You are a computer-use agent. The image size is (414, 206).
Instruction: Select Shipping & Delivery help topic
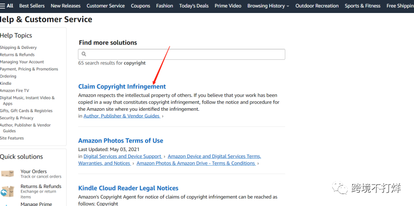tap(18, 47)
